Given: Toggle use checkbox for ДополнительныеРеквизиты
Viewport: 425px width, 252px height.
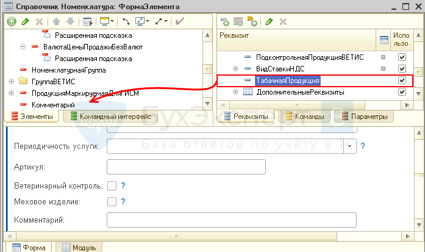Looking at the screenshot, I should point(402,92).
